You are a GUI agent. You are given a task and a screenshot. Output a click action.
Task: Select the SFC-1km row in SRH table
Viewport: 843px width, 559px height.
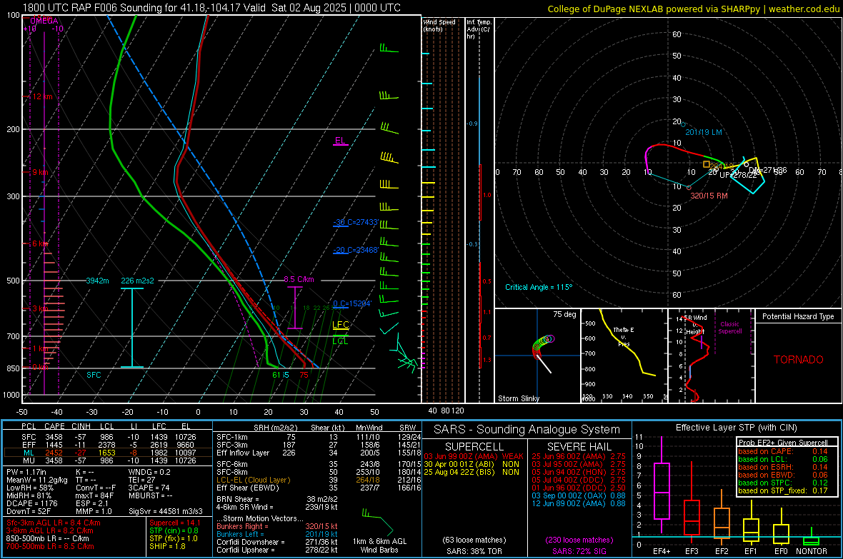(319, 437)
